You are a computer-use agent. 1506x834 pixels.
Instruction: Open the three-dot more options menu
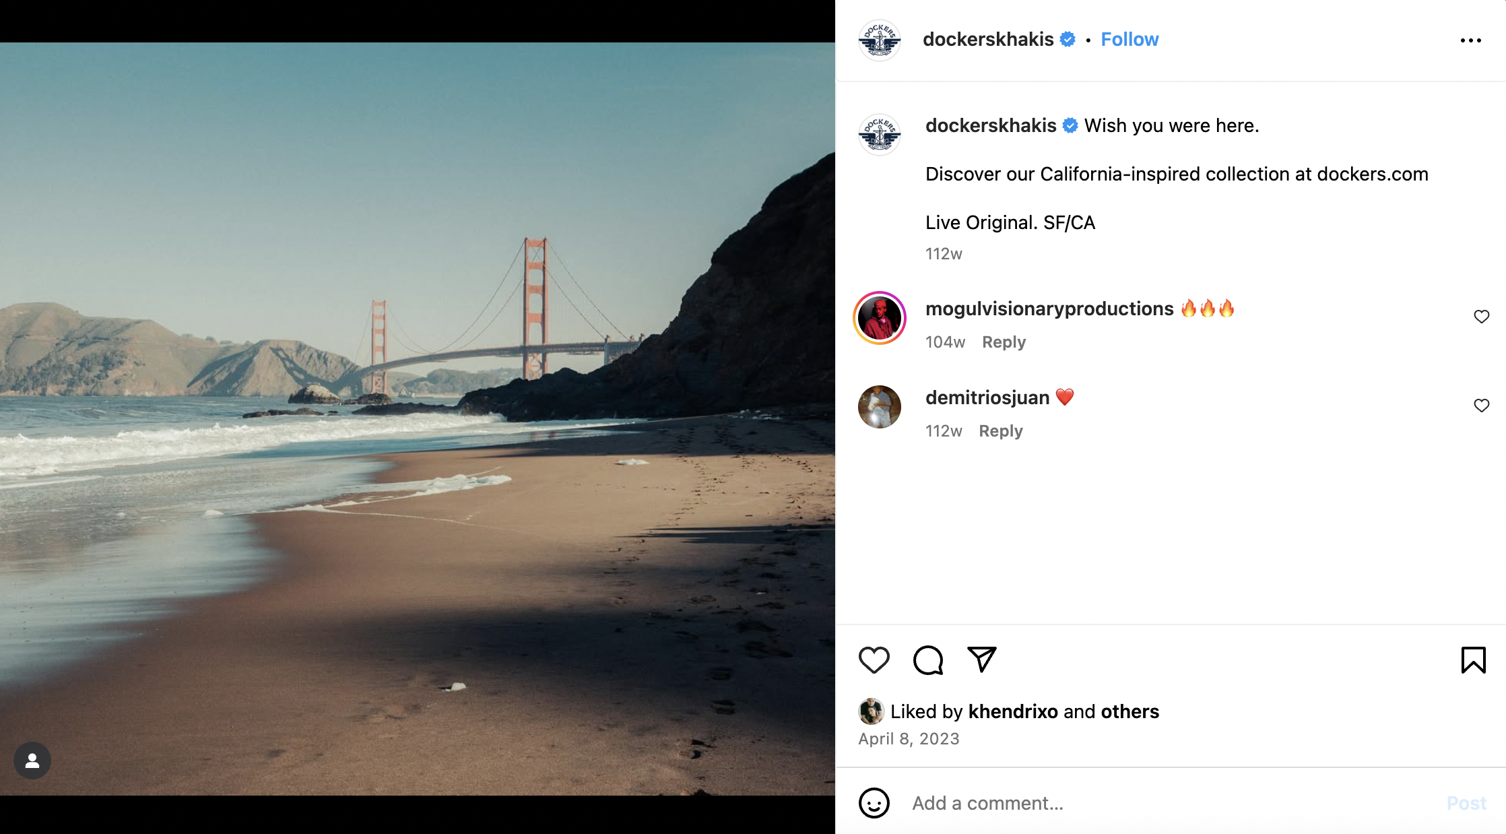[x=1470, y=40]
